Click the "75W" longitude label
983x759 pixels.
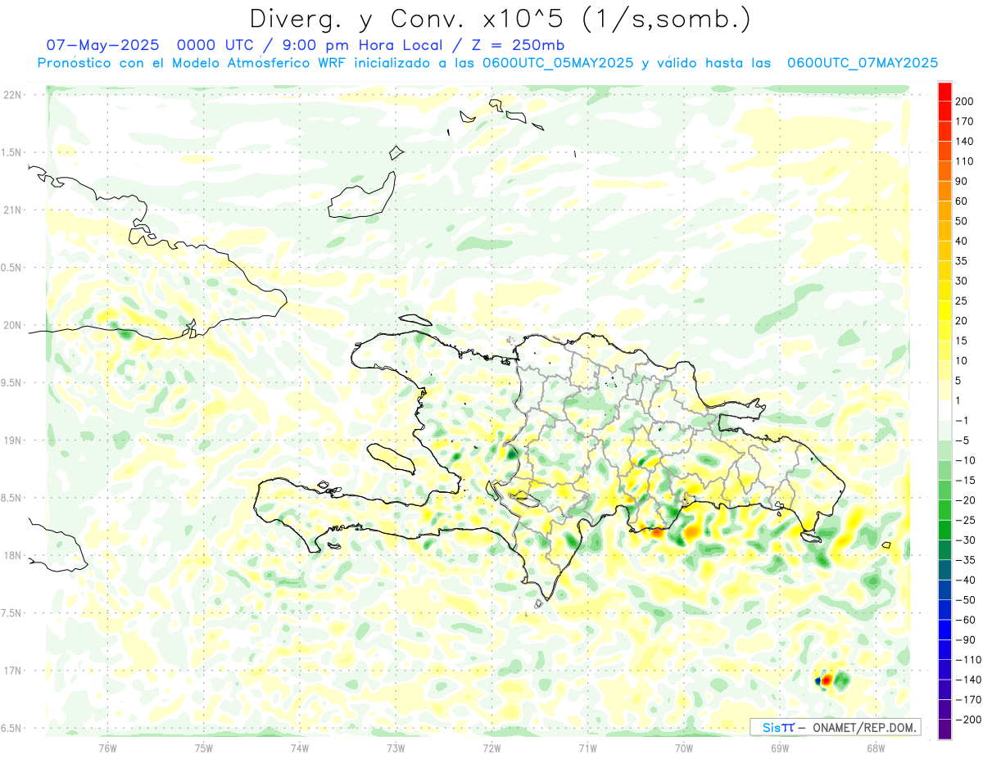click(x=203, y=747)
